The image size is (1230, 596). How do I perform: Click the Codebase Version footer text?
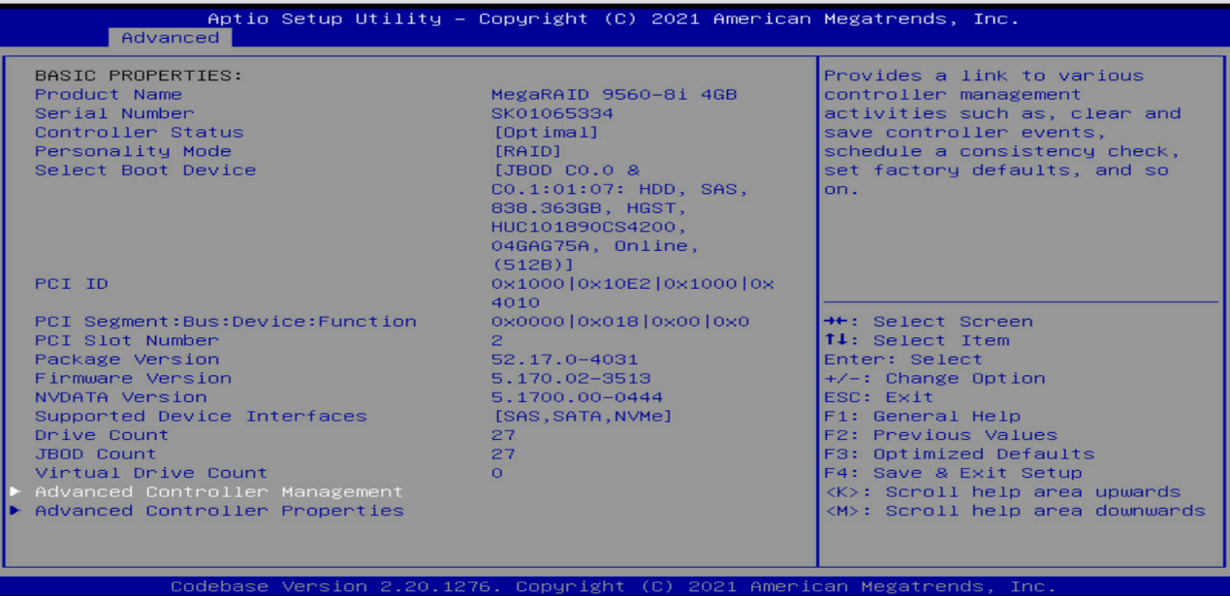[614, 586]
